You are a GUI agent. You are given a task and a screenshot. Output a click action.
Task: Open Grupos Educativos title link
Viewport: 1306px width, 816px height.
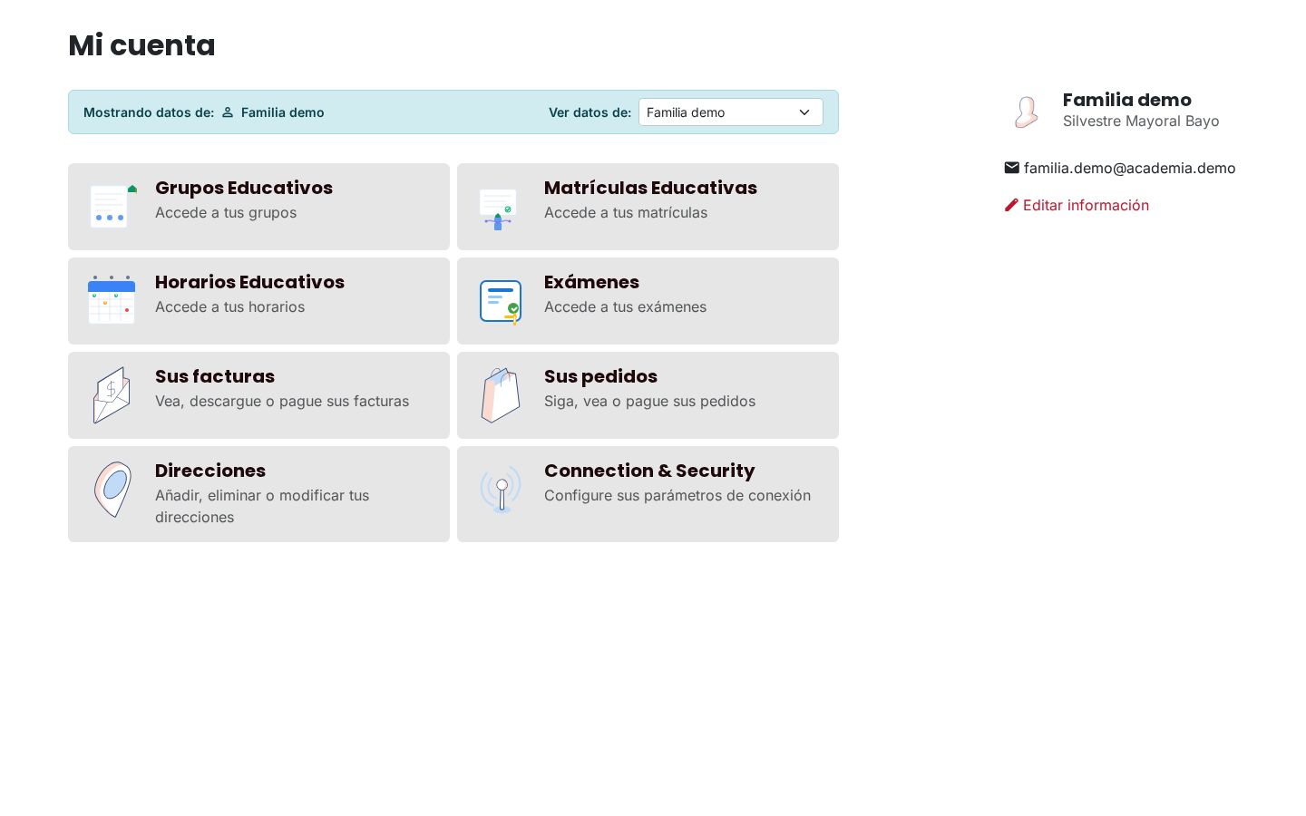244,188
